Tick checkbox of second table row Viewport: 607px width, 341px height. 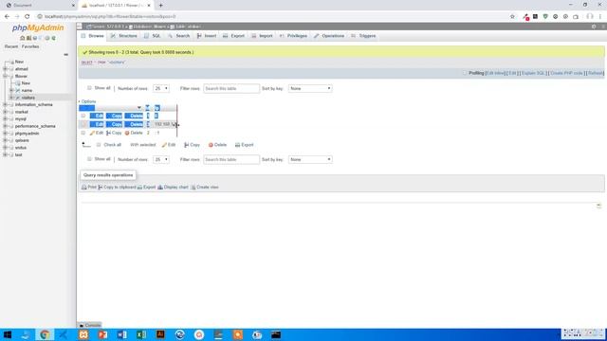[83, 124]
